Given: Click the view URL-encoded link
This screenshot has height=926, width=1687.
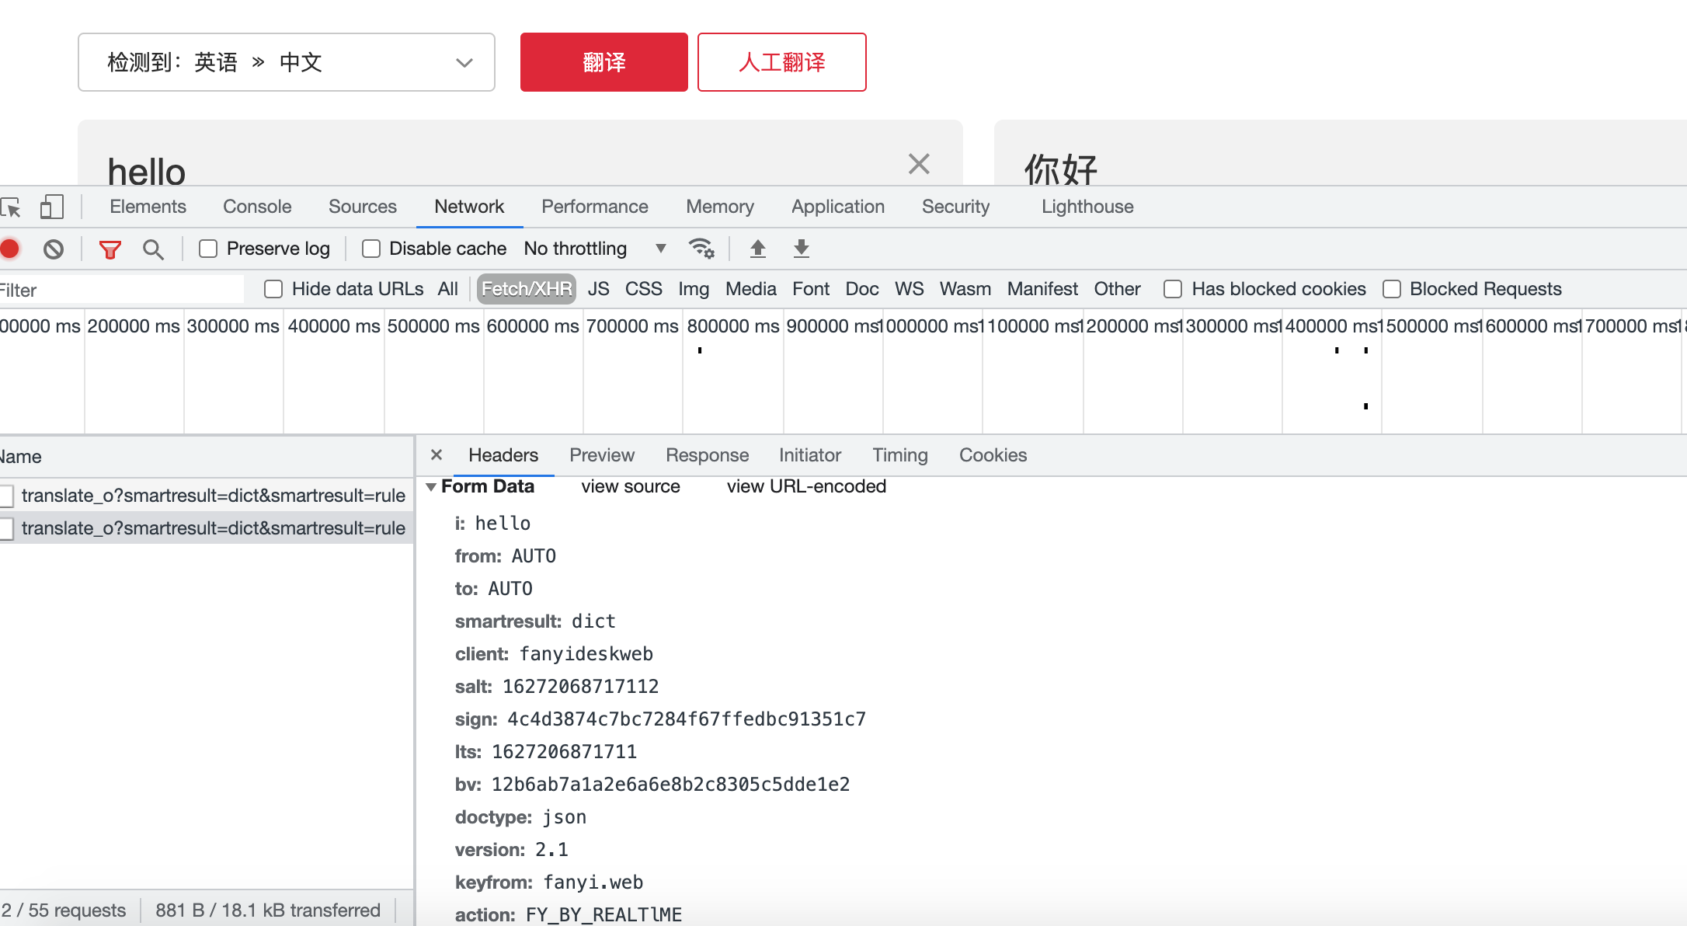Looking at the screenshot, I should point(806,486).
